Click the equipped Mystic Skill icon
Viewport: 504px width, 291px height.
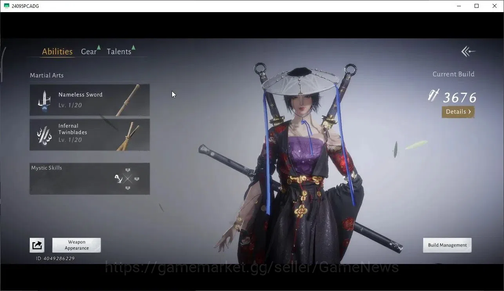click(x=118, y=179)
